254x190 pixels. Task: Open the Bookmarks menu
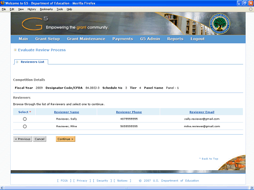tap(46, 9)
